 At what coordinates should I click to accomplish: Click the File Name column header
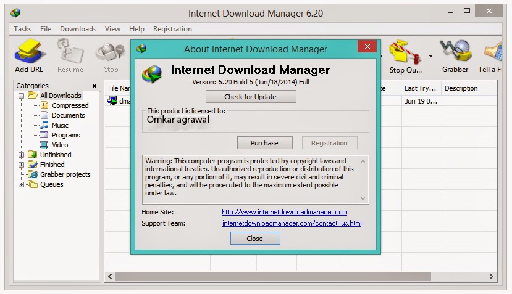119,88
